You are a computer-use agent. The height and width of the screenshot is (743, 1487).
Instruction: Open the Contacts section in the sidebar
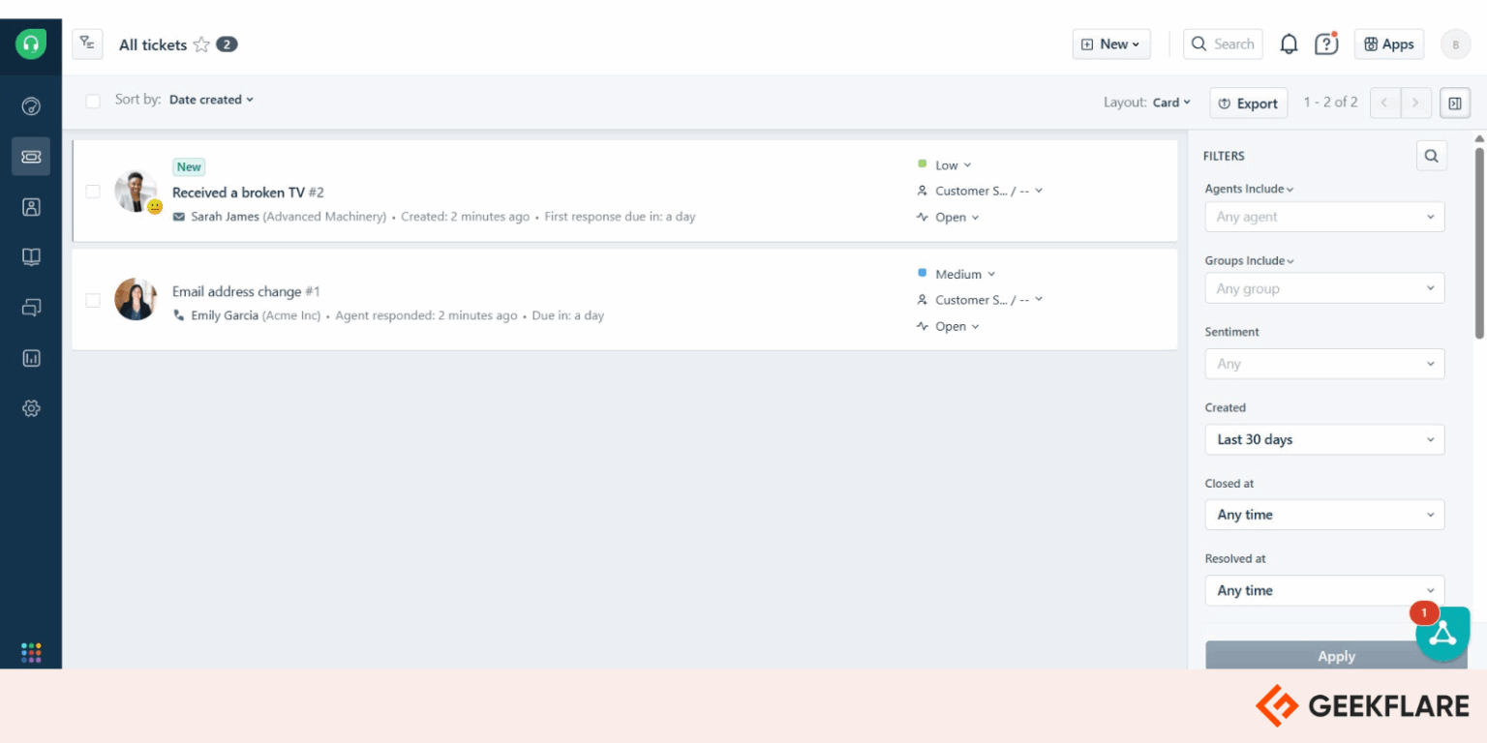click(31, 206)
